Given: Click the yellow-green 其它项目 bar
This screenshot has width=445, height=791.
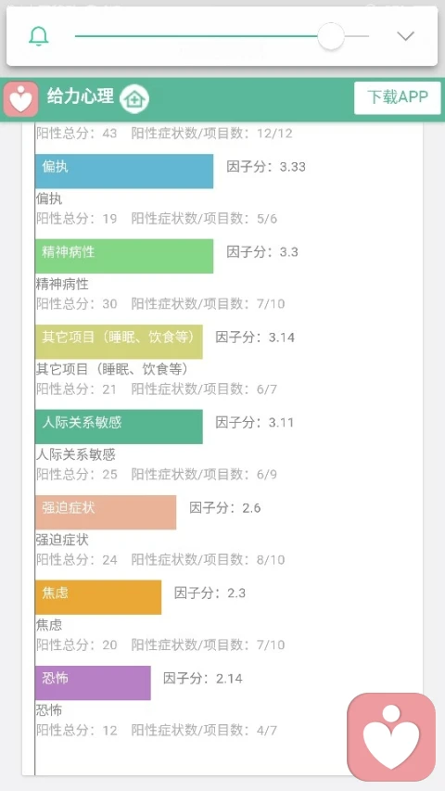Looking at the screenshot, I should tap(119, 341).
